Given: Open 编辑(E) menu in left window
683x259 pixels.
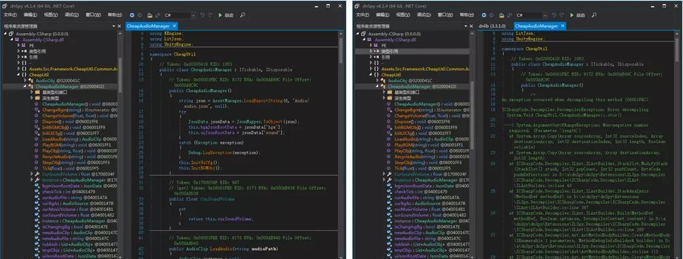Looking at the screenshot, I should [30, 15].
